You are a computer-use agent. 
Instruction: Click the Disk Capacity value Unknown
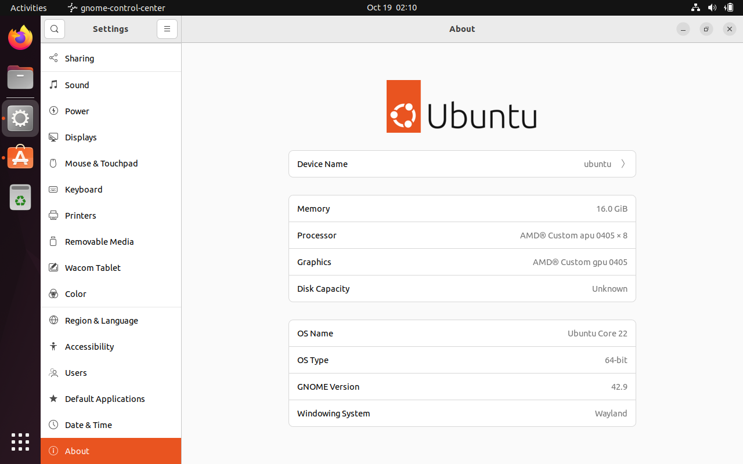(609, 289)
